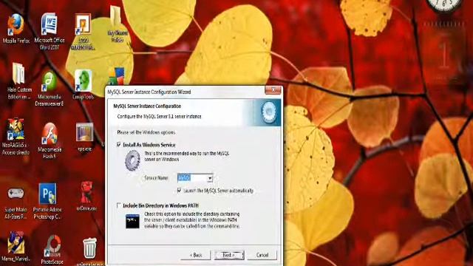Viewport: 473px width, 266px height.
Task: Close the MySQL Server Instance Configuration Wizard
Action: (273, 90)
